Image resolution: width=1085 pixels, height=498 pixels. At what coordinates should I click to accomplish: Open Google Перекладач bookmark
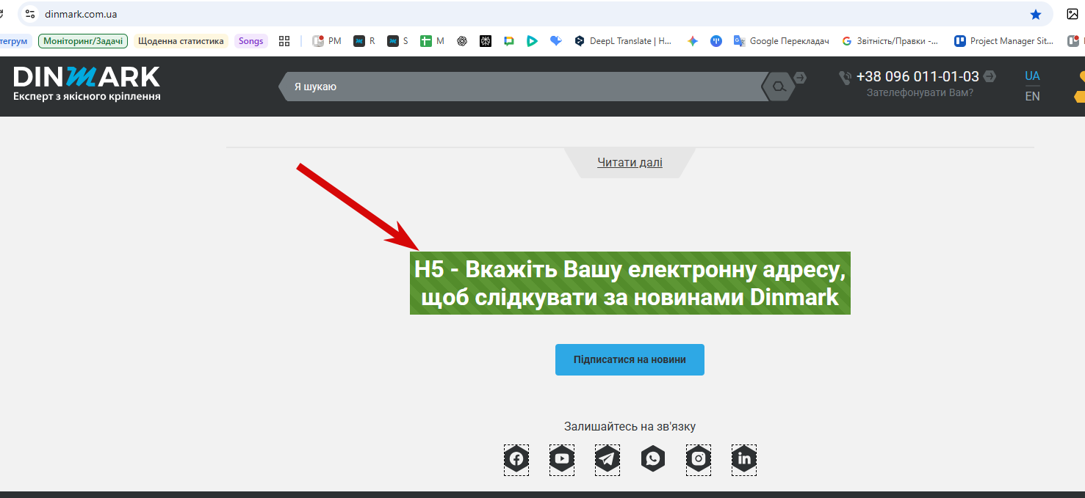tap(782, 41)
